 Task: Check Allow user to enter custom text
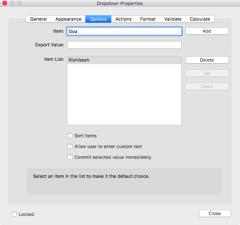coord(70,146)
